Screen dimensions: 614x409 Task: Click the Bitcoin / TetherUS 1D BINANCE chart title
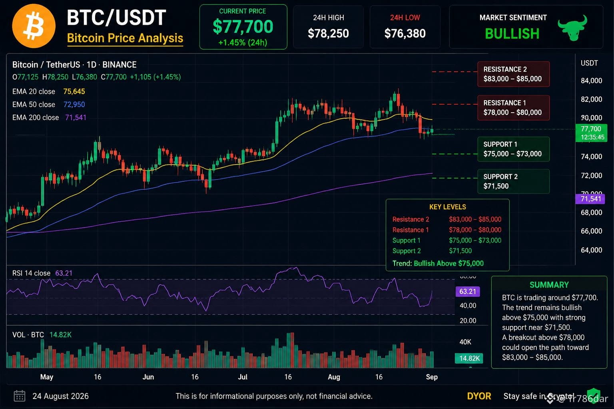click(74, 65)
